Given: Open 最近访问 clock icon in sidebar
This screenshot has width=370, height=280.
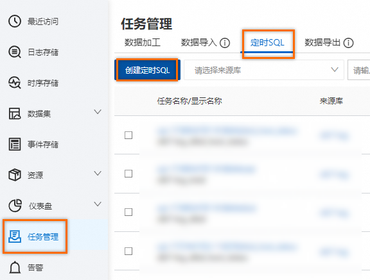Looking at the screenshot, I should 15,21.
